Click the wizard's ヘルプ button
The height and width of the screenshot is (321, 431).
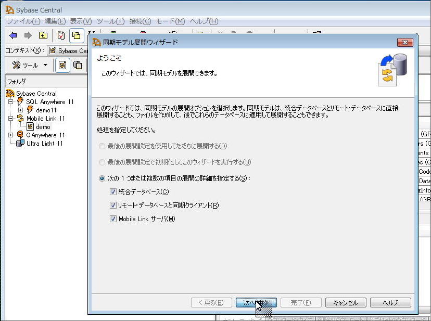(390, 302)
